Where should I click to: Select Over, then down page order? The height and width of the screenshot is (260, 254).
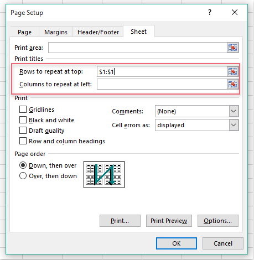[23, 176]
